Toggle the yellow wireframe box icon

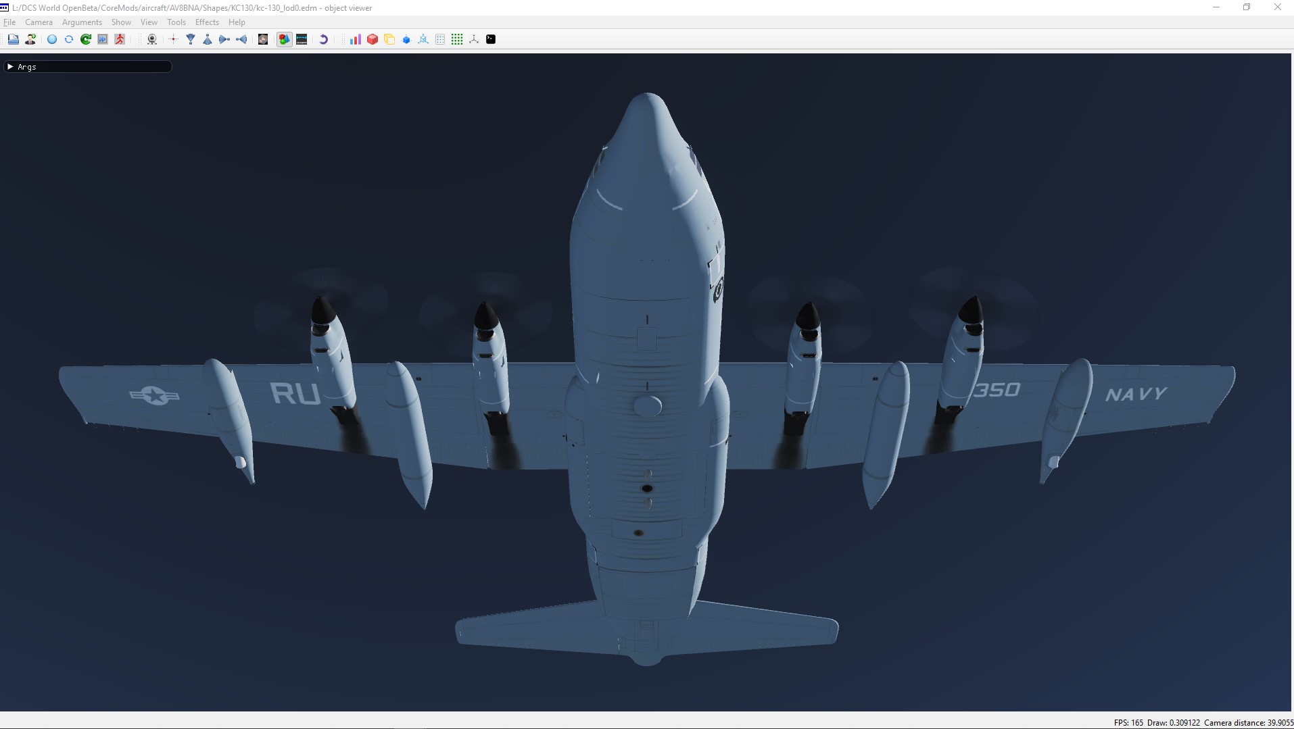pos(389,39)
